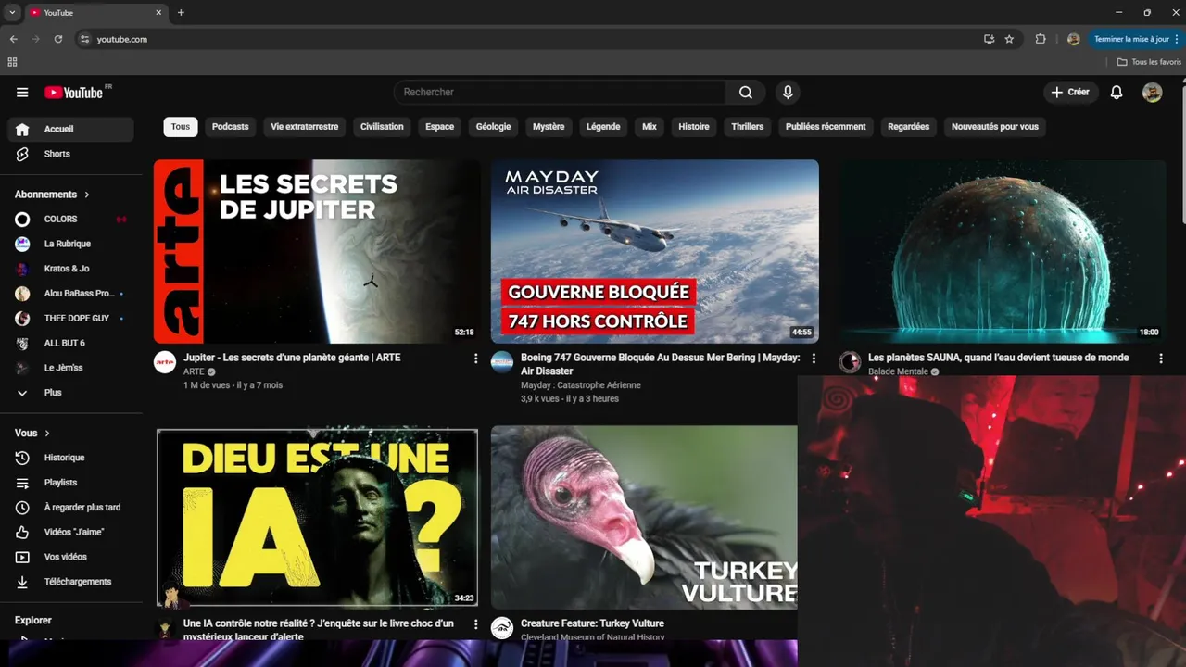
Task: Select the Légende filter chip
Action: 603,127
